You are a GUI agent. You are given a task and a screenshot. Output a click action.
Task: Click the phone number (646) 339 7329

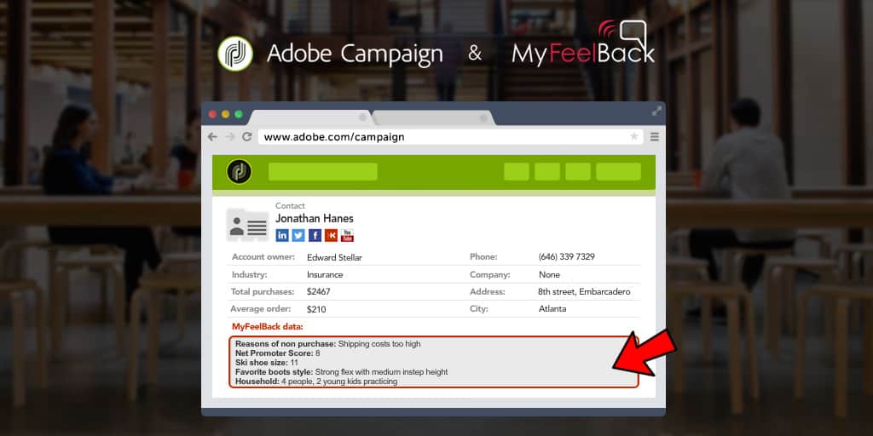click(567, 257)
